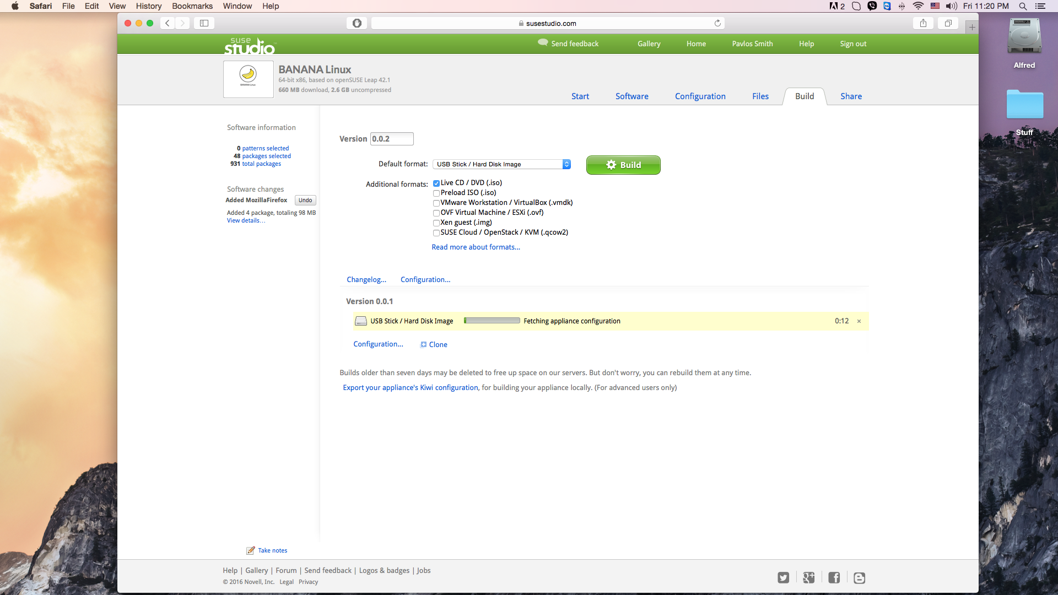Click the build progress bar

[491, 320]
